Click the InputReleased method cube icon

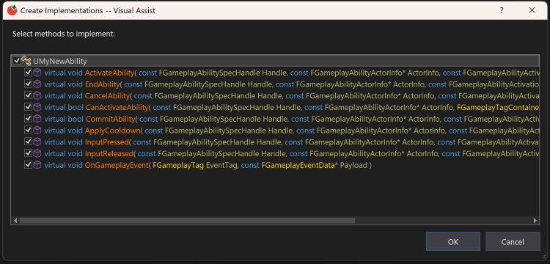pyautogui.click(x=37, y=153)
